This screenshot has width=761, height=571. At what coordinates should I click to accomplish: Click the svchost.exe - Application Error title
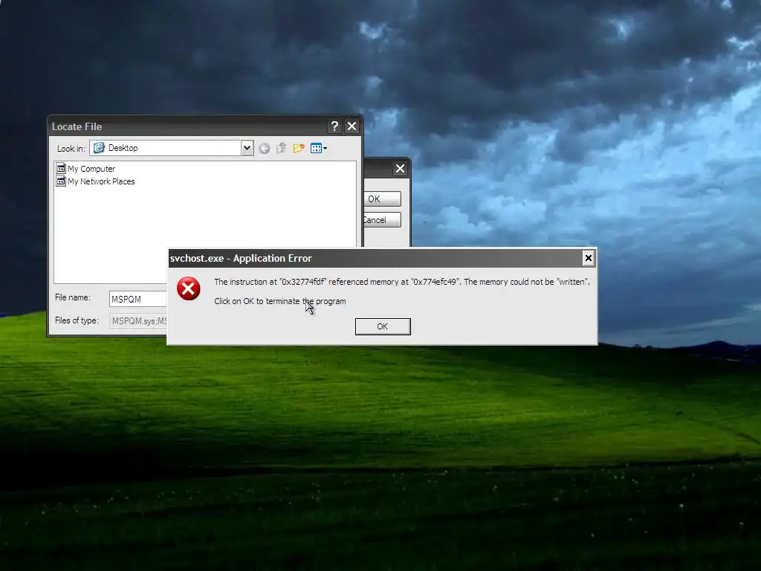click(241, 258)
